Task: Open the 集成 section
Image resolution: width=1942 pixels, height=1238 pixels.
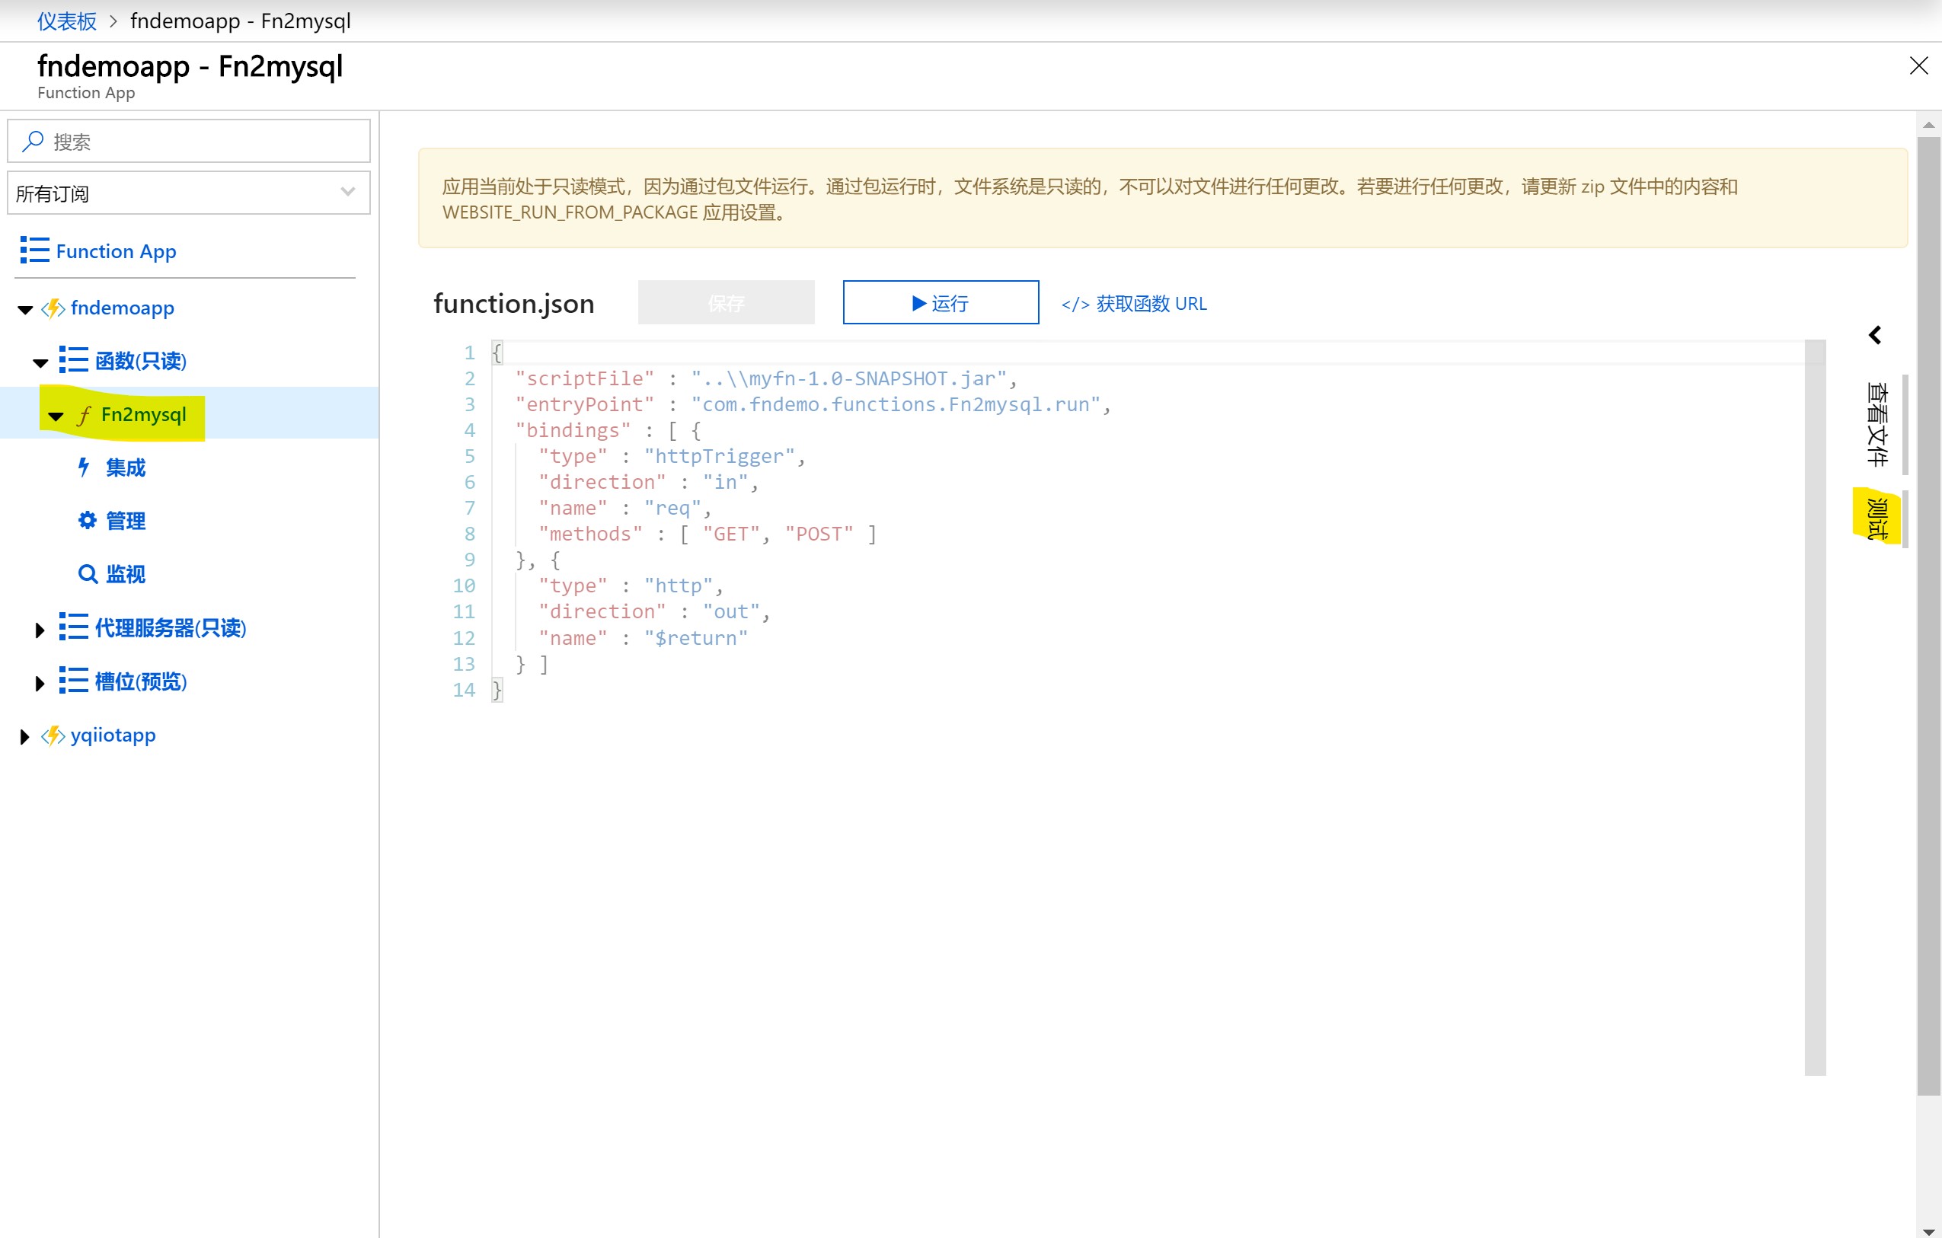Action: 126,467
